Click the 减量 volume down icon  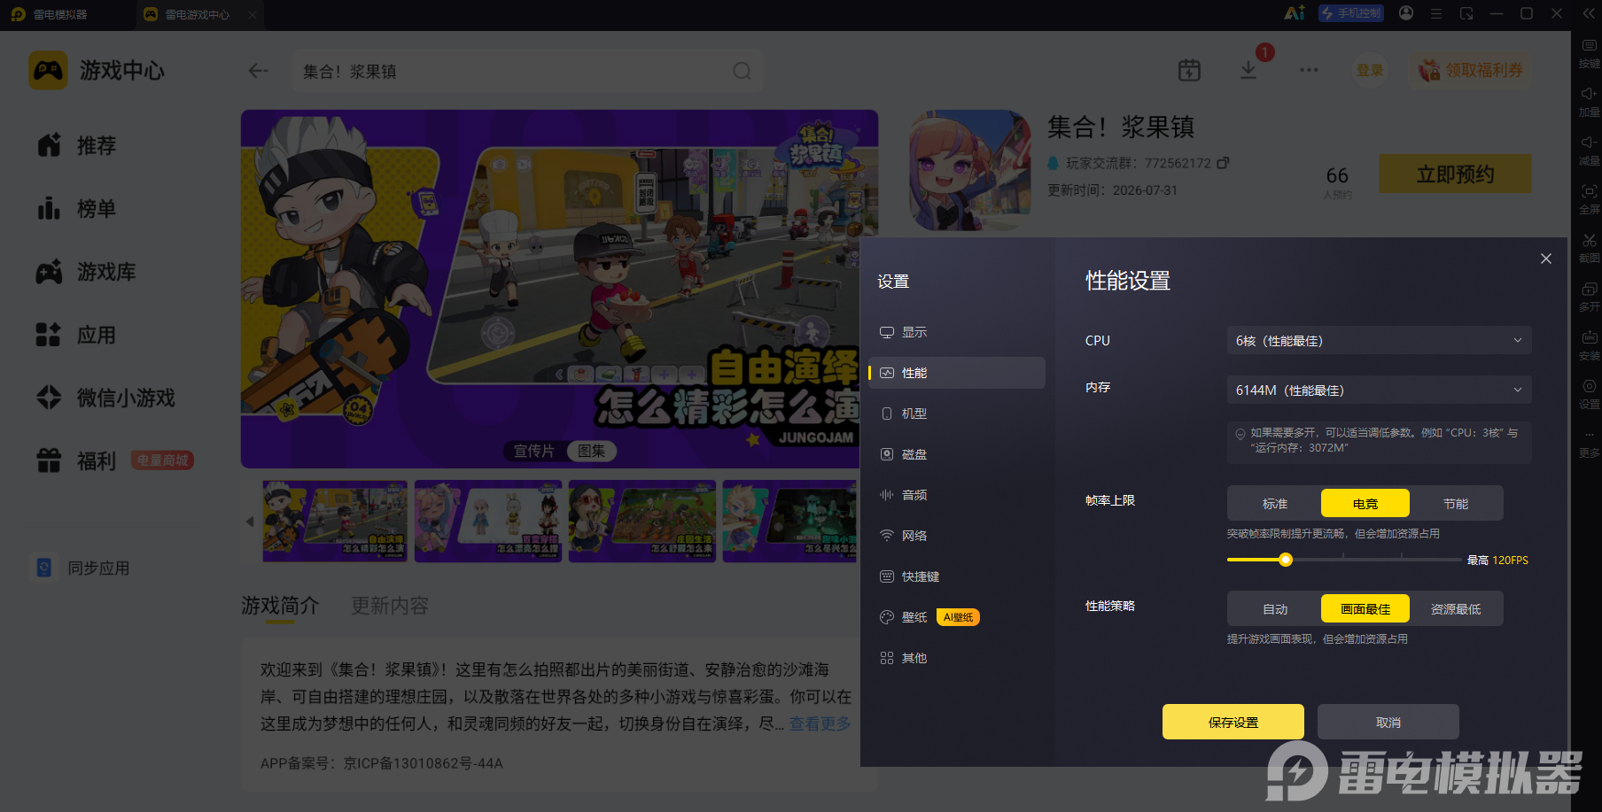1590,151
